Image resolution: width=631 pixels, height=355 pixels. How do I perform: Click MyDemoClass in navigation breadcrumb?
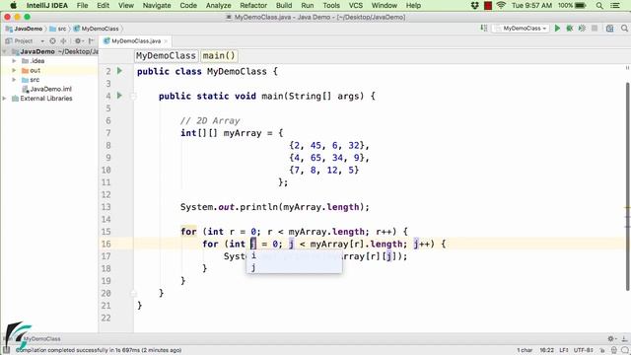(97, 29)
